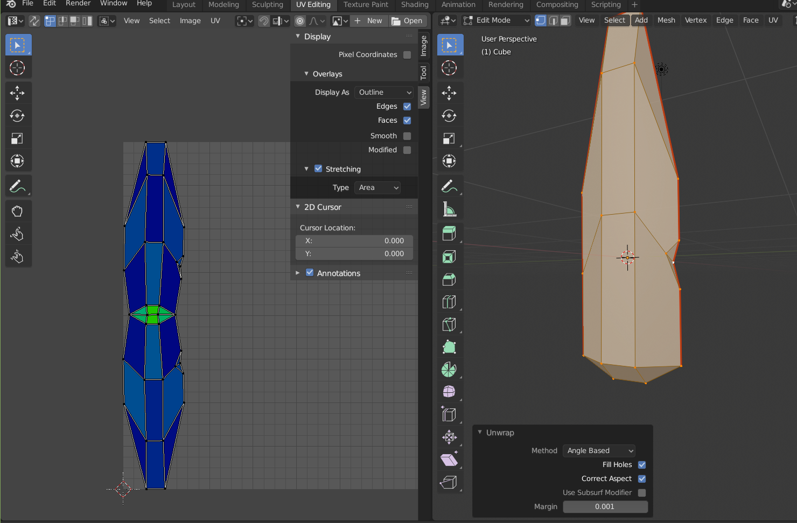Viewport: 797px width, 523px height.
Task: Enable Pixel Coordinates checkbox
Action: 407,55
